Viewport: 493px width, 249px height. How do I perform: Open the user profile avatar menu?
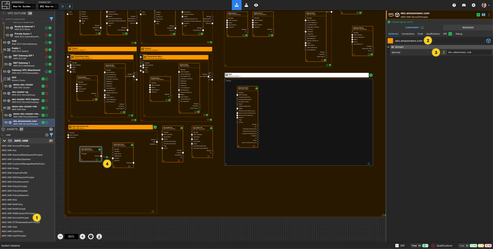tap(485, 5)
